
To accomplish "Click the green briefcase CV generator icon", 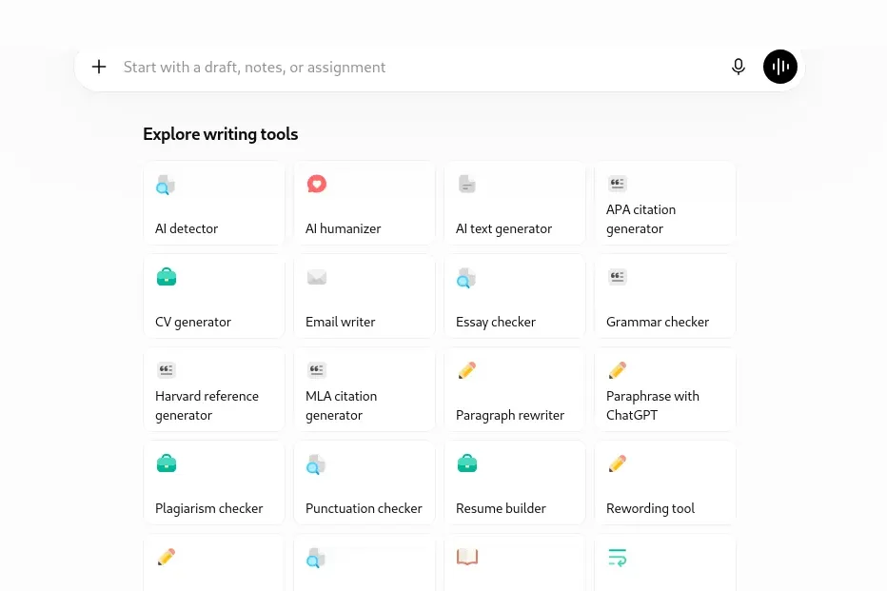I will click(167, 277).
